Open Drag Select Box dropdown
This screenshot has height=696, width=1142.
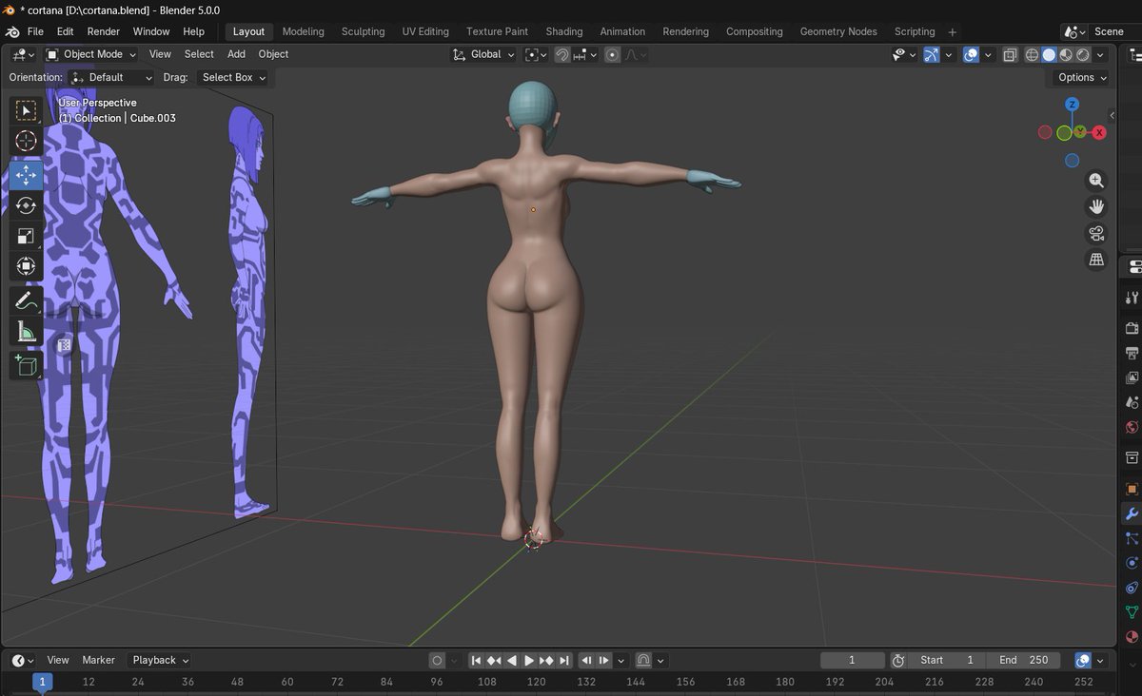(234, 77)
